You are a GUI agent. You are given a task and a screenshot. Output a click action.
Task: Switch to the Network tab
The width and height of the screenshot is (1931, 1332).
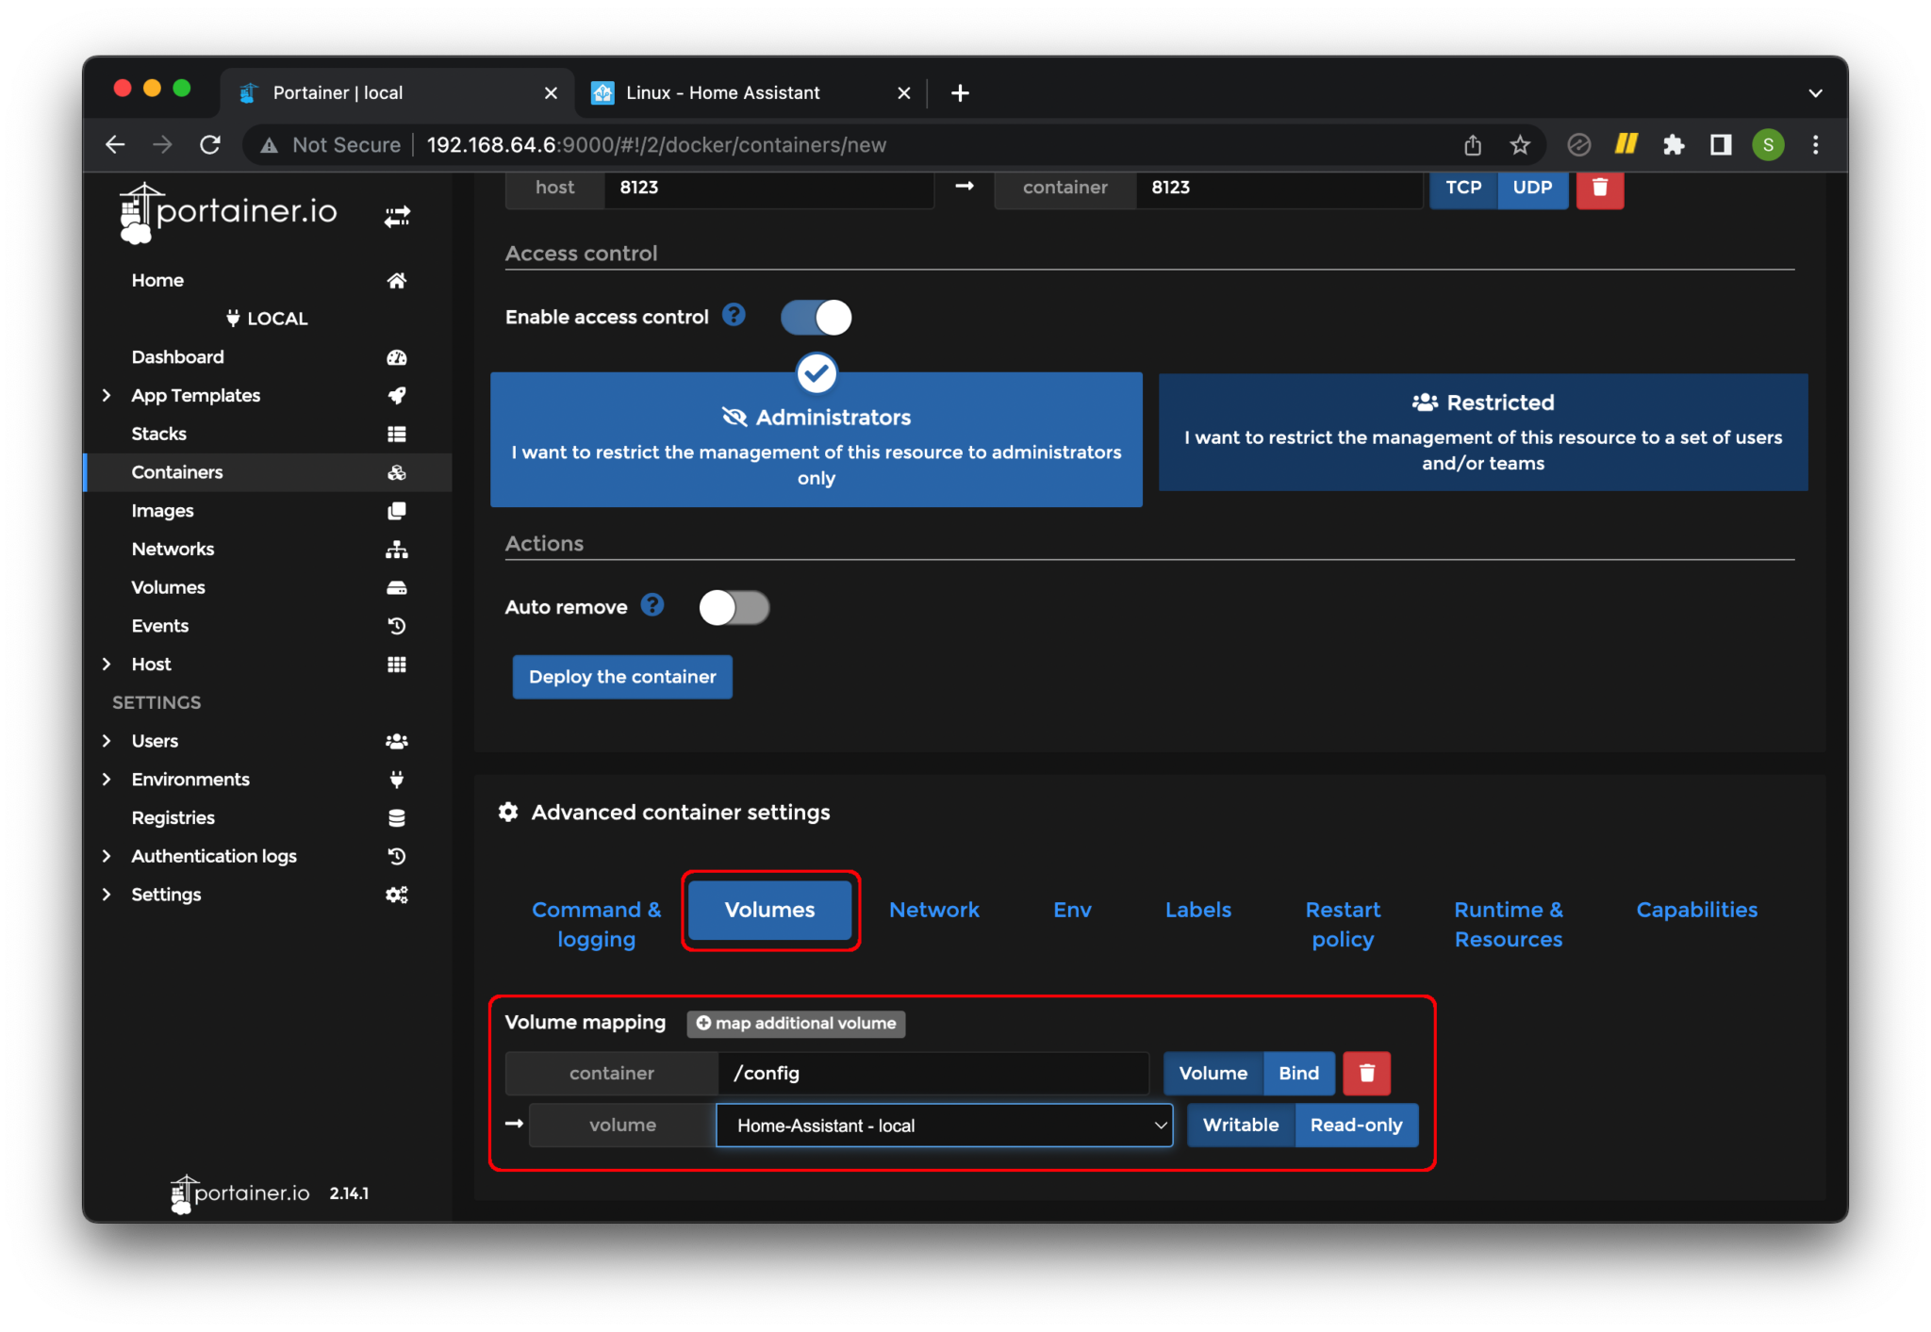pos(933,910)
